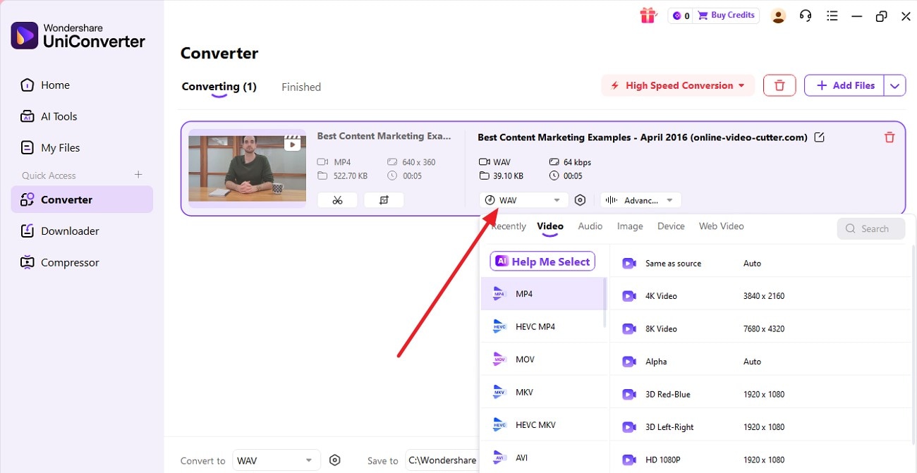Image resolution: width=917 pixels, height=473 pixels.
Task: Open the WAV format dropdown
Action: [x=523, y=199]
